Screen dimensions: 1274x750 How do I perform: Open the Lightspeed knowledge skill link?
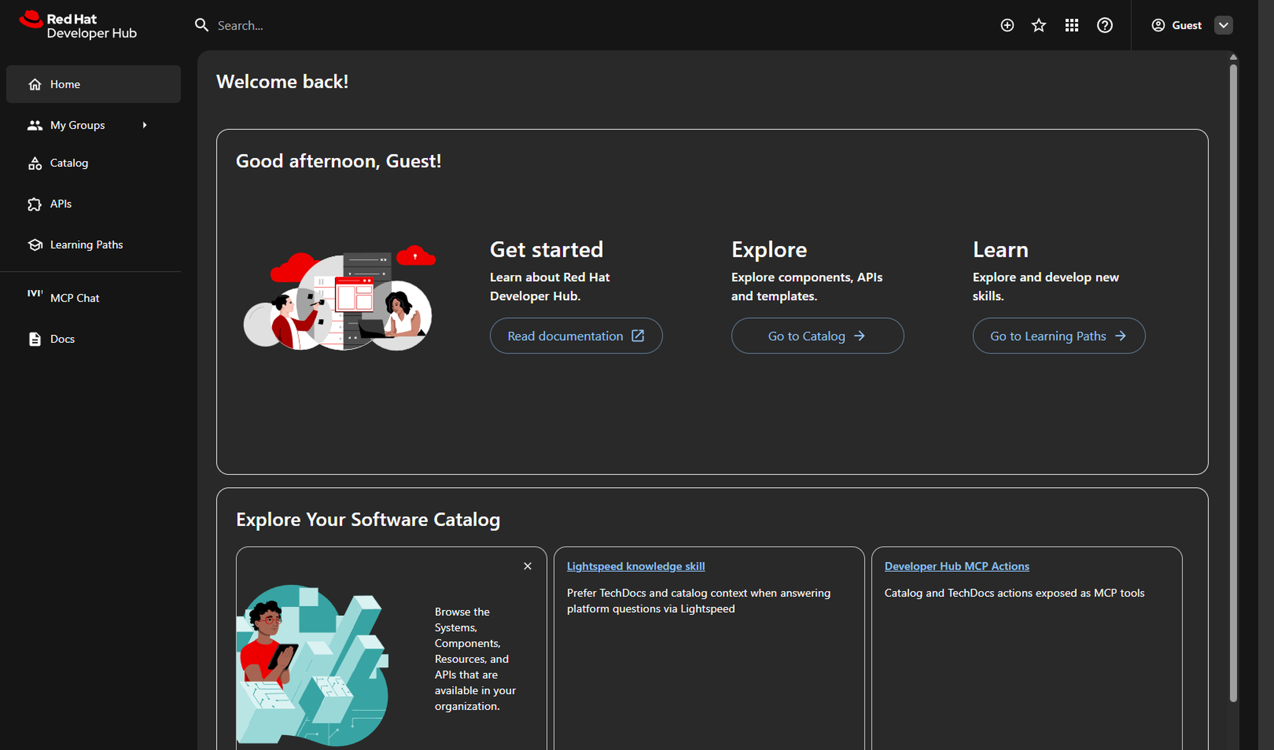635,566
